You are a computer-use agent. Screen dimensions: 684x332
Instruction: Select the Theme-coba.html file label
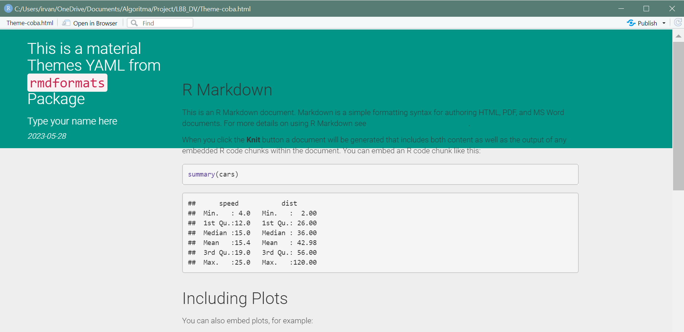click(30, 23)
